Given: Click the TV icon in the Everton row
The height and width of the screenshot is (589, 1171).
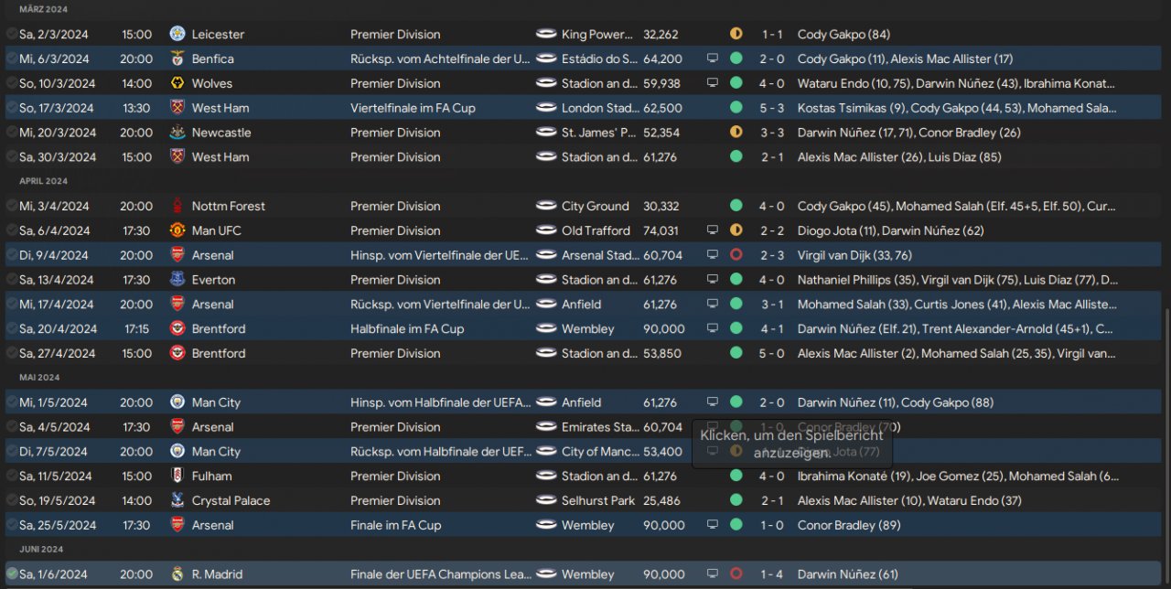Looking at the screenshot, I should 713,280.
